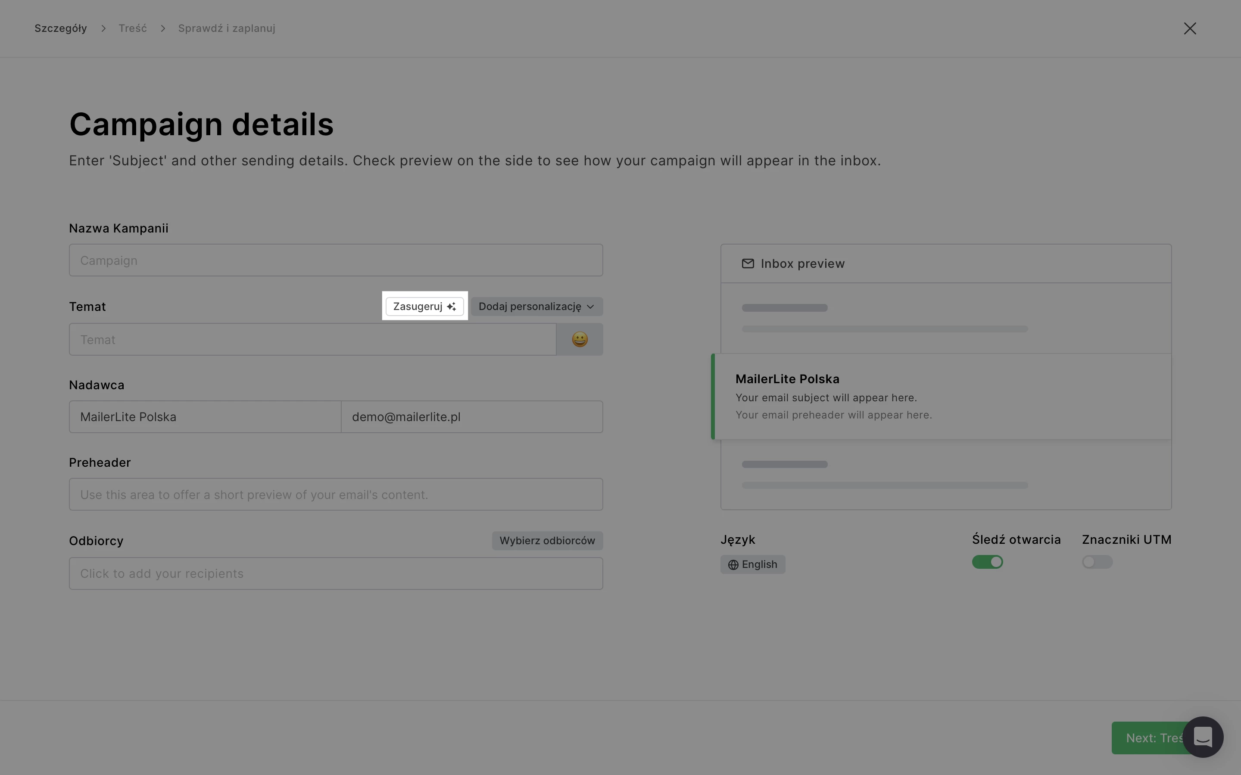Viewport: 1241px width, 775px height.
Task: Click the Zasugeruj AI suggestion button
Action: click(x=424, y=307)
